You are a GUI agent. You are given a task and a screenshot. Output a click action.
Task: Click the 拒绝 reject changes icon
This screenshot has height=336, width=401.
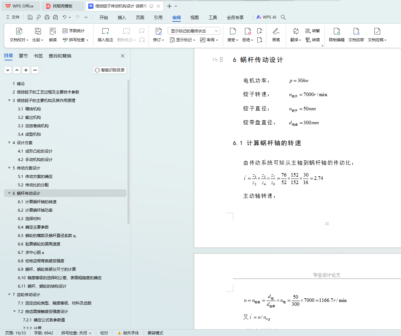[248, 31]
